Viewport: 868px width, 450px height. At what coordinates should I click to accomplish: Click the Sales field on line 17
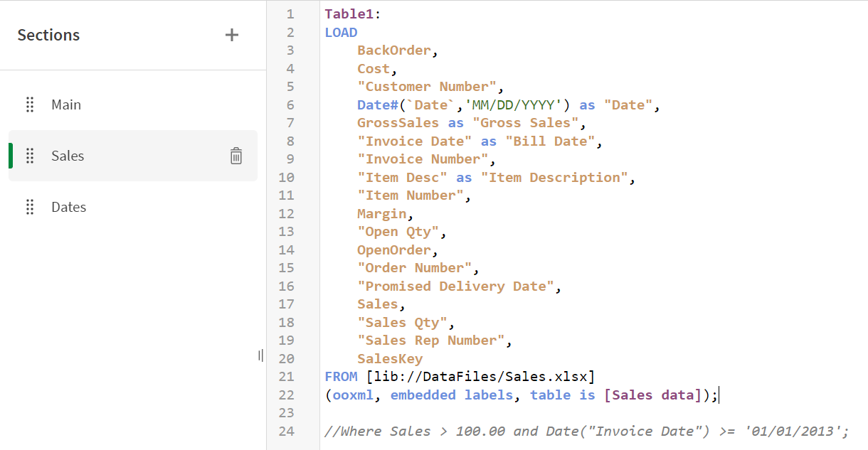click(x=378, y=304)
